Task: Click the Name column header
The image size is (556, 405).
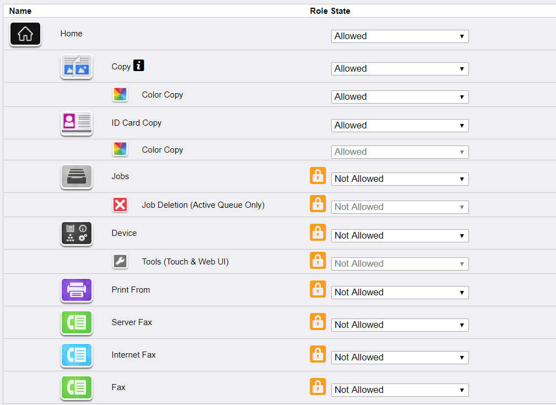Action: pyautogui.click(x=20, y=11)
